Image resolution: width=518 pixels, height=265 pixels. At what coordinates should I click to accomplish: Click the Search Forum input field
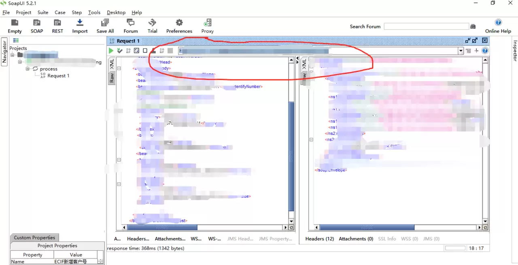pyautogui.click(x=426, y=26)
